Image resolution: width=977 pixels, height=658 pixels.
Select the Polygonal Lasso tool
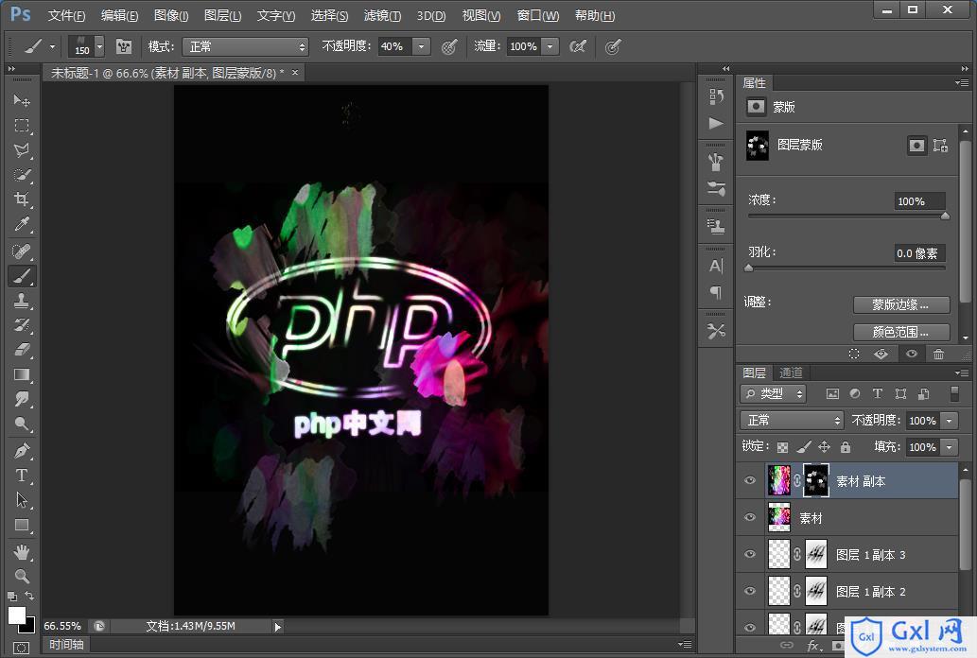(x=22, y=150)
